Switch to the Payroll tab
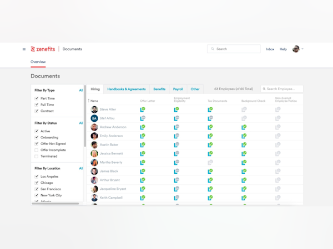The height and width of the screenshot is (249, 333). (178, 89)
